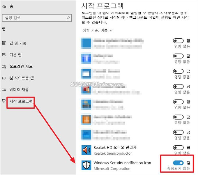The width and height of the screenshot is (198, 175).
Task: Click the fourth app's red and beige icon
Action: pos(86,89)
